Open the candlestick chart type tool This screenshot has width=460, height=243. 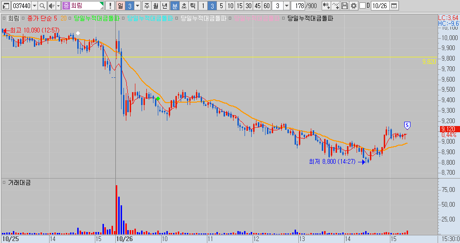(326, 6)
